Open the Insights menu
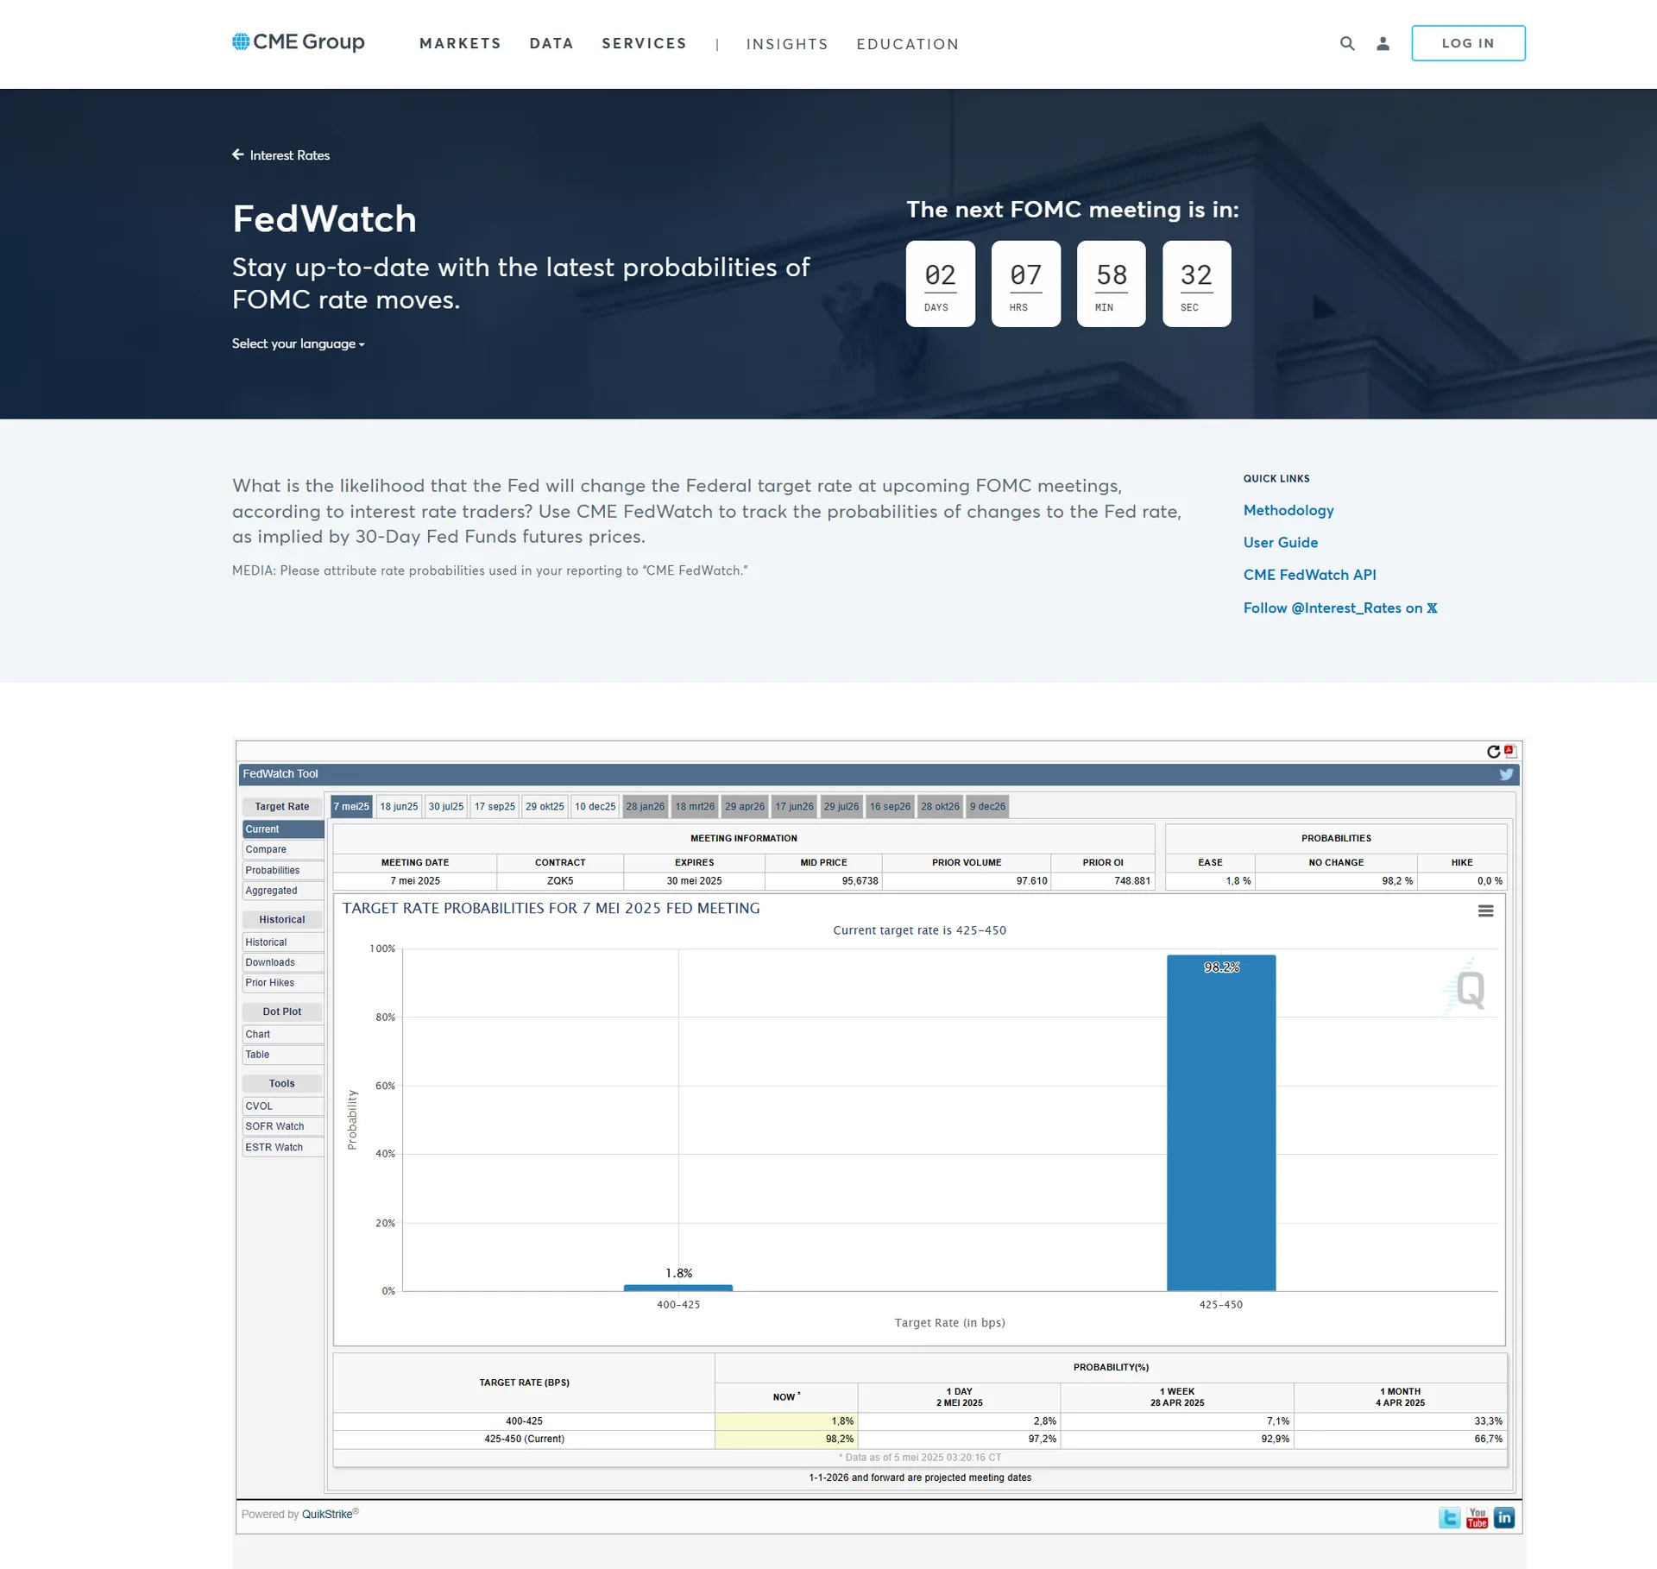Image resolution: width=1657 pixels, height=1569 pixels. 787,44
